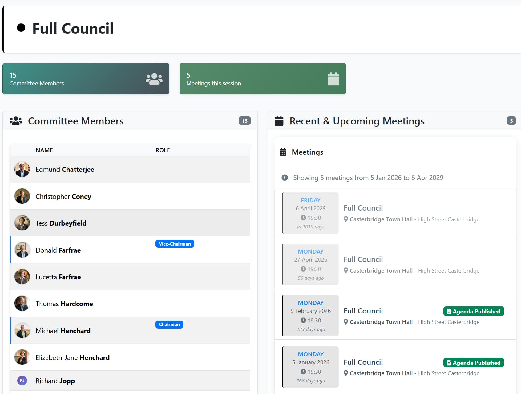This screenshot has width=521, height=394.
Task: Click the 5 count badge in Meetings header
Action: pyautogui.click(x=511, y=121)
